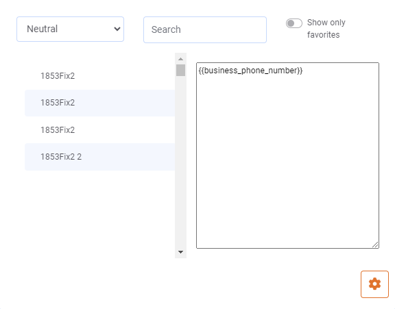Image resolution: width=395 pixels, height=309 pixels.
Task: Click the empty scrollbar track below the thumb
Action: coord(180,161)
